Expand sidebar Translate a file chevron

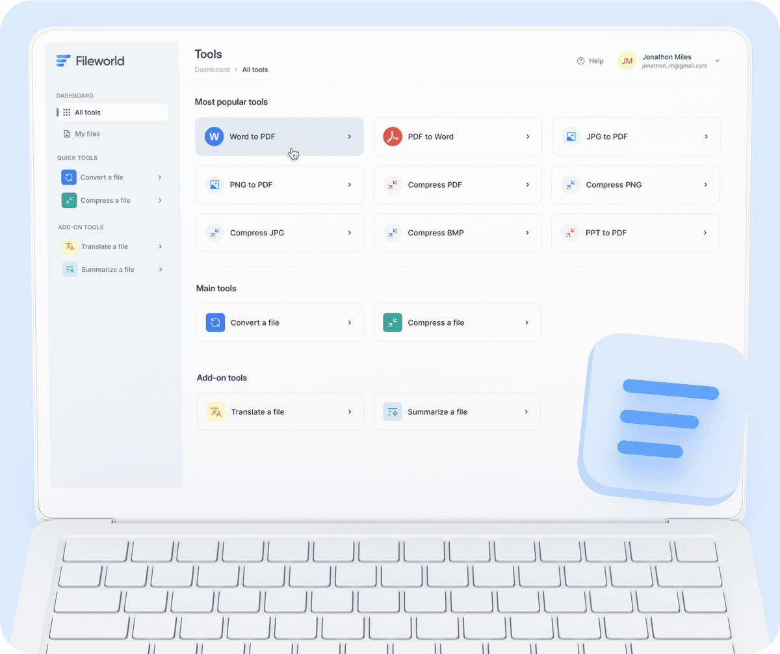click(x=160, y=247)
